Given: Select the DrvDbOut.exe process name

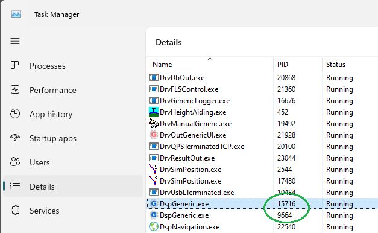Looking at the screenshot, I should point(182,78).
